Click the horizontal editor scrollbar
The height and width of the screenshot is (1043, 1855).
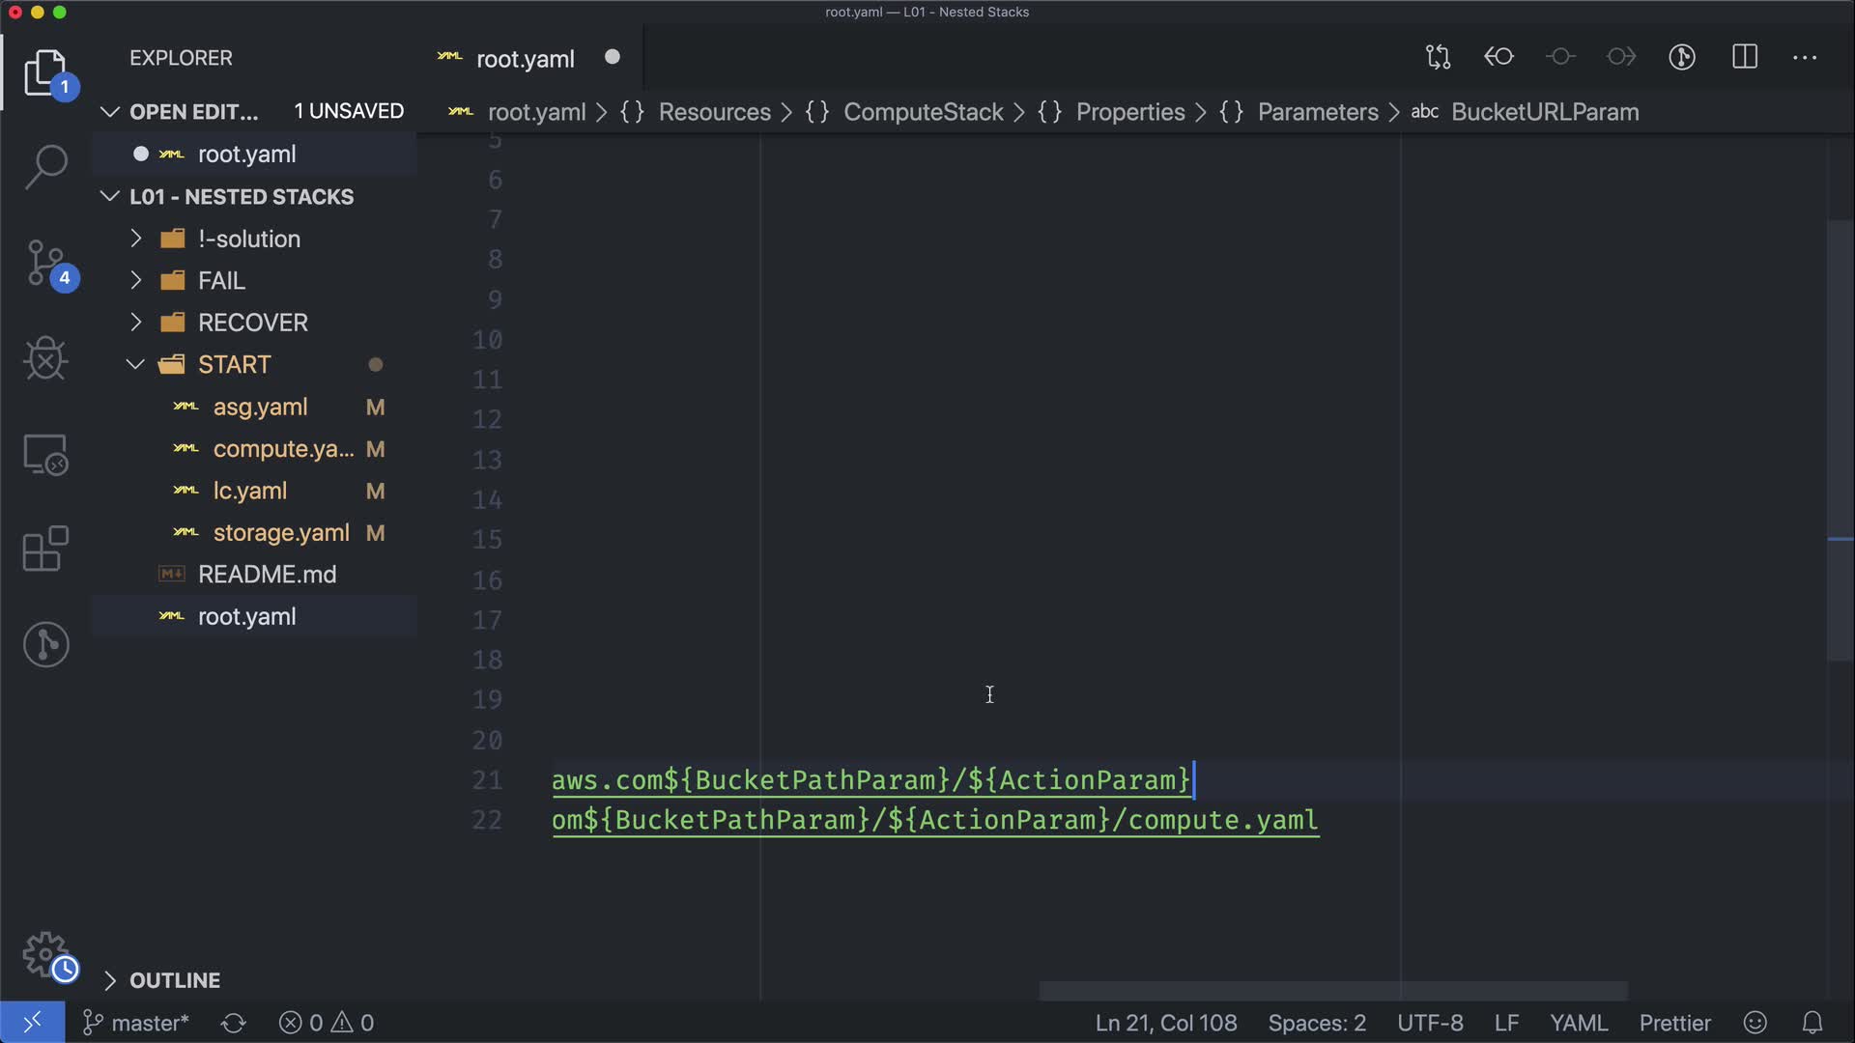tap(1332, 991)
